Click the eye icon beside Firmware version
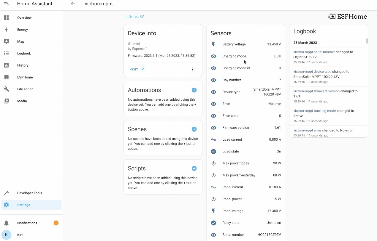377x241 pixels. tap(213, 128)
